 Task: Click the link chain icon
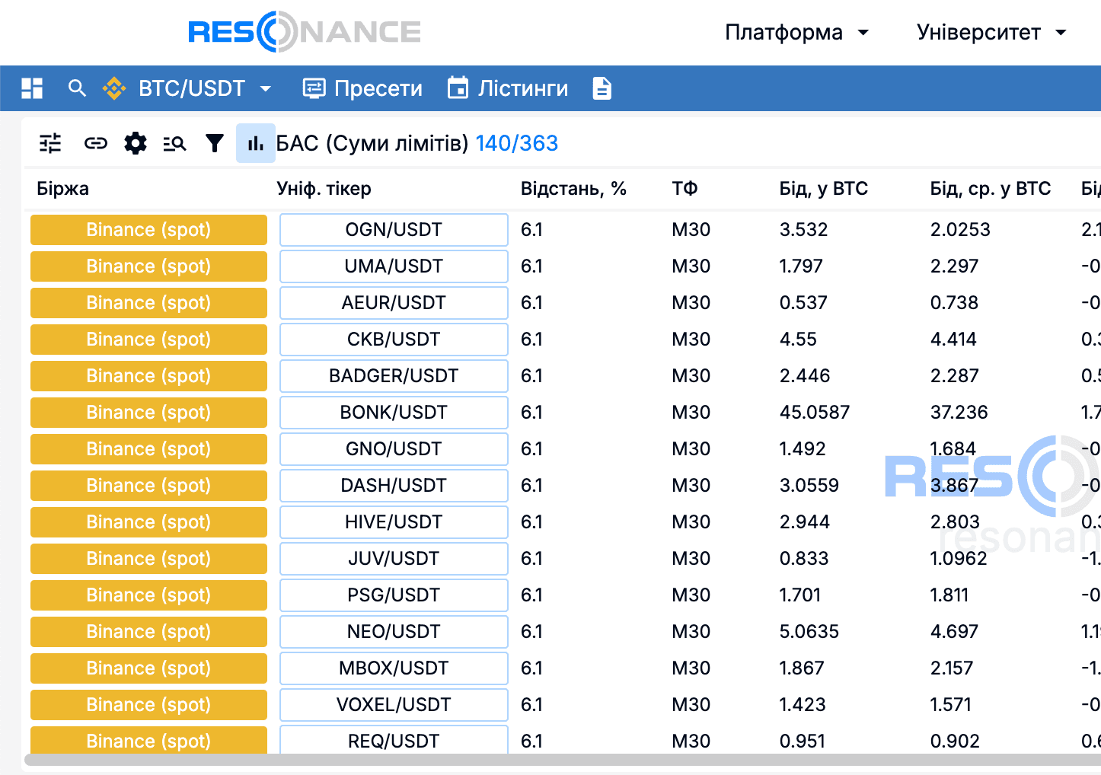(95, 143)
